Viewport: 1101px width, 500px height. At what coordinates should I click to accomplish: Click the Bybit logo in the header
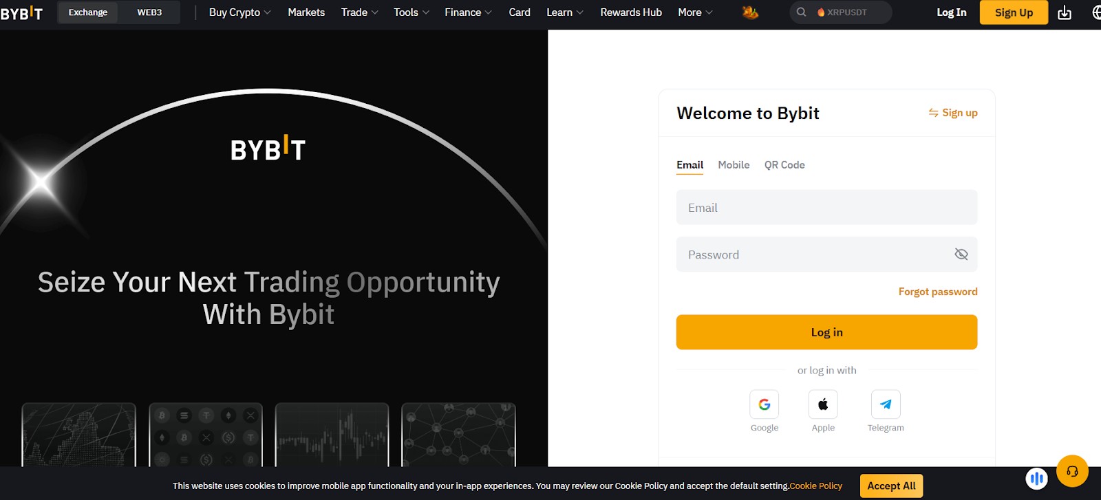click(21, 12)
